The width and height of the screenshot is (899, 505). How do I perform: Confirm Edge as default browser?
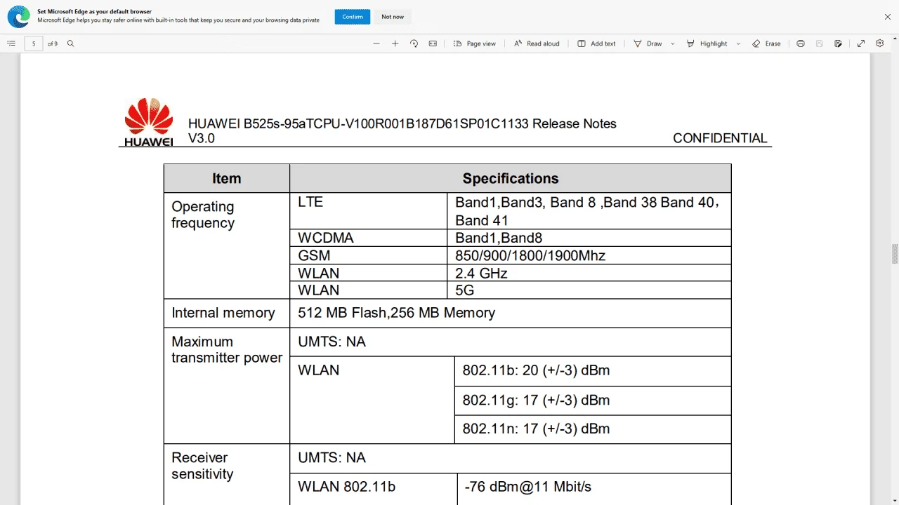pos(353,17)
